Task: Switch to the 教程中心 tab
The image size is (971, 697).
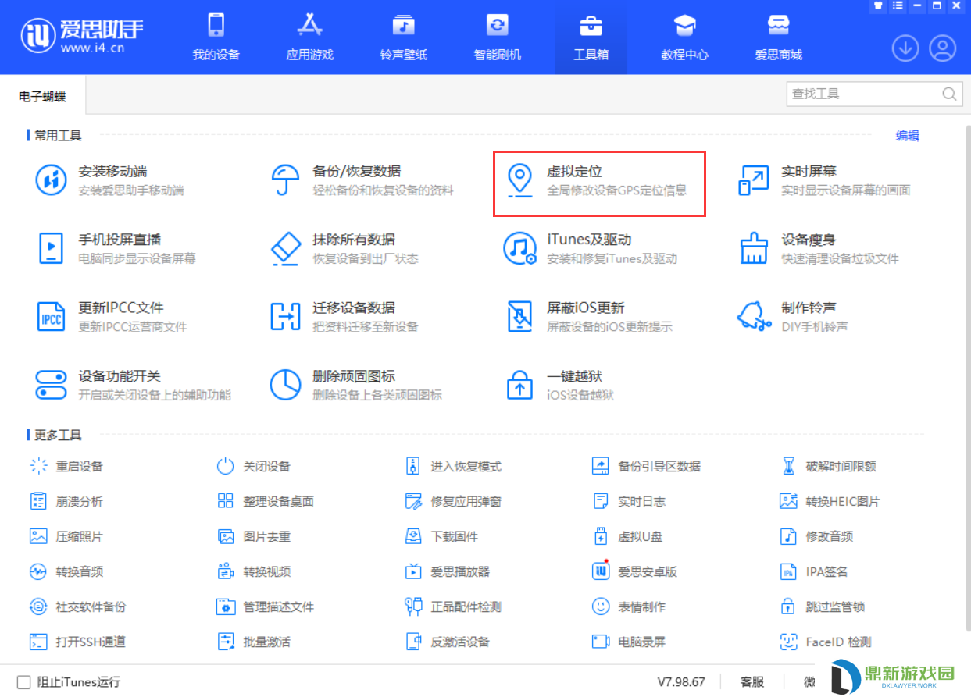Action: coord(684,37)
